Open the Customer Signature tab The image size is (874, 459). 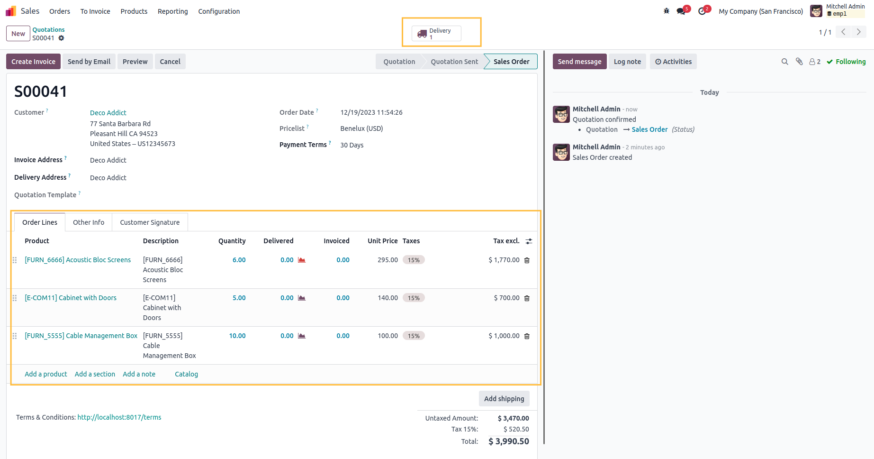point(150,222)
